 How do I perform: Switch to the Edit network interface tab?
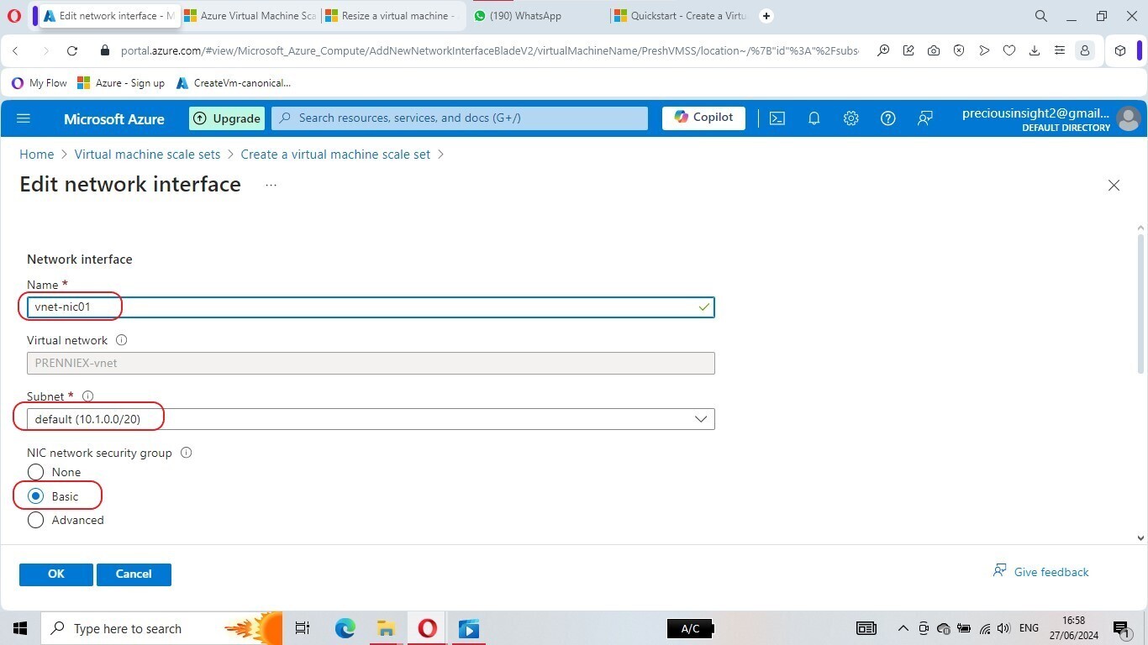coord(108,16)
